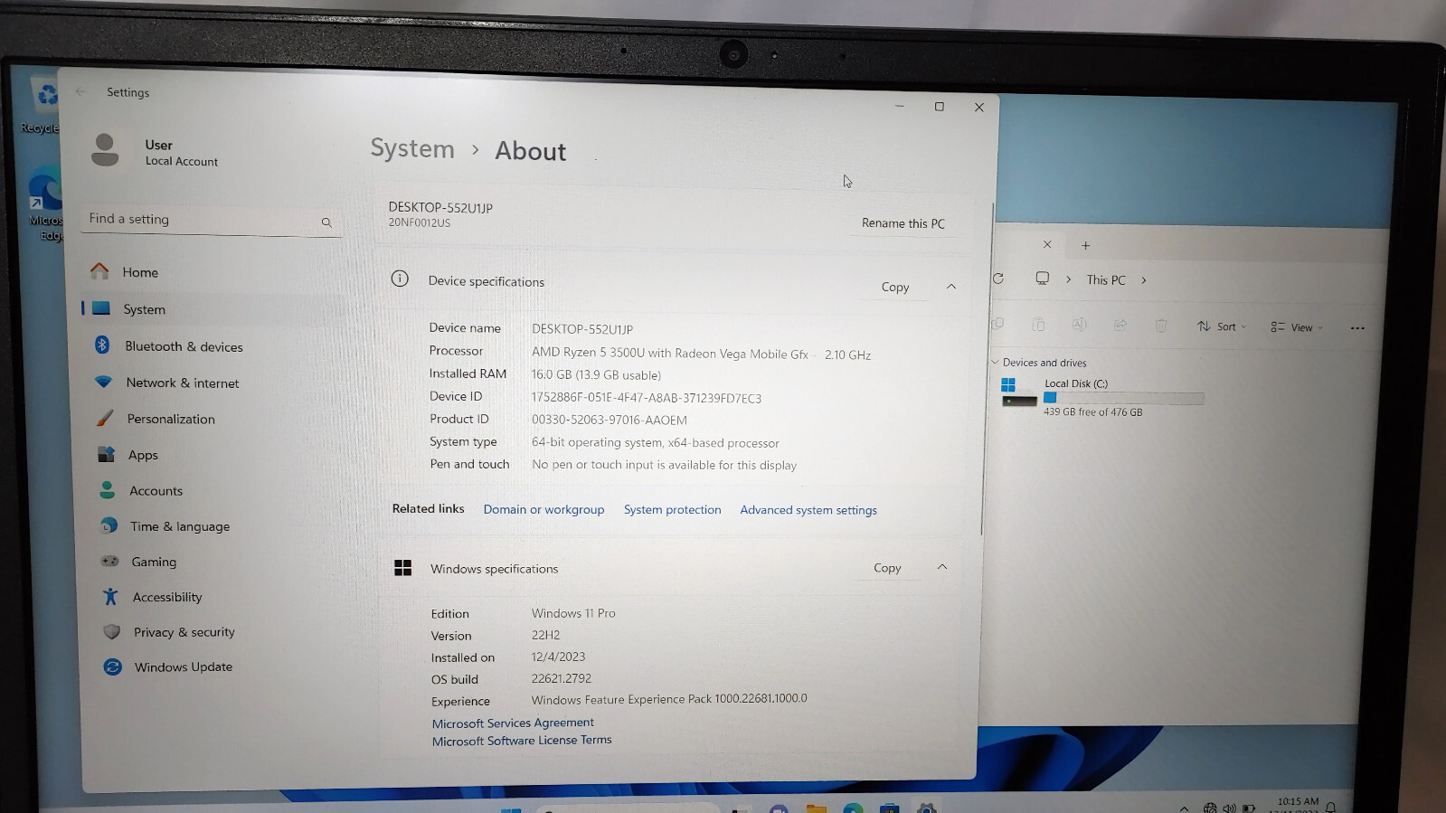Open Domain or workgroup link
This screenshot has width=1446, height=813.
(543, 510)
